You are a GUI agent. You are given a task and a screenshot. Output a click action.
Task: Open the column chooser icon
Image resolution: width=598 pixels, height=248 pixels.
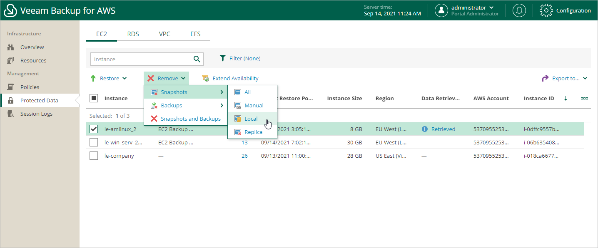(584, 99)
